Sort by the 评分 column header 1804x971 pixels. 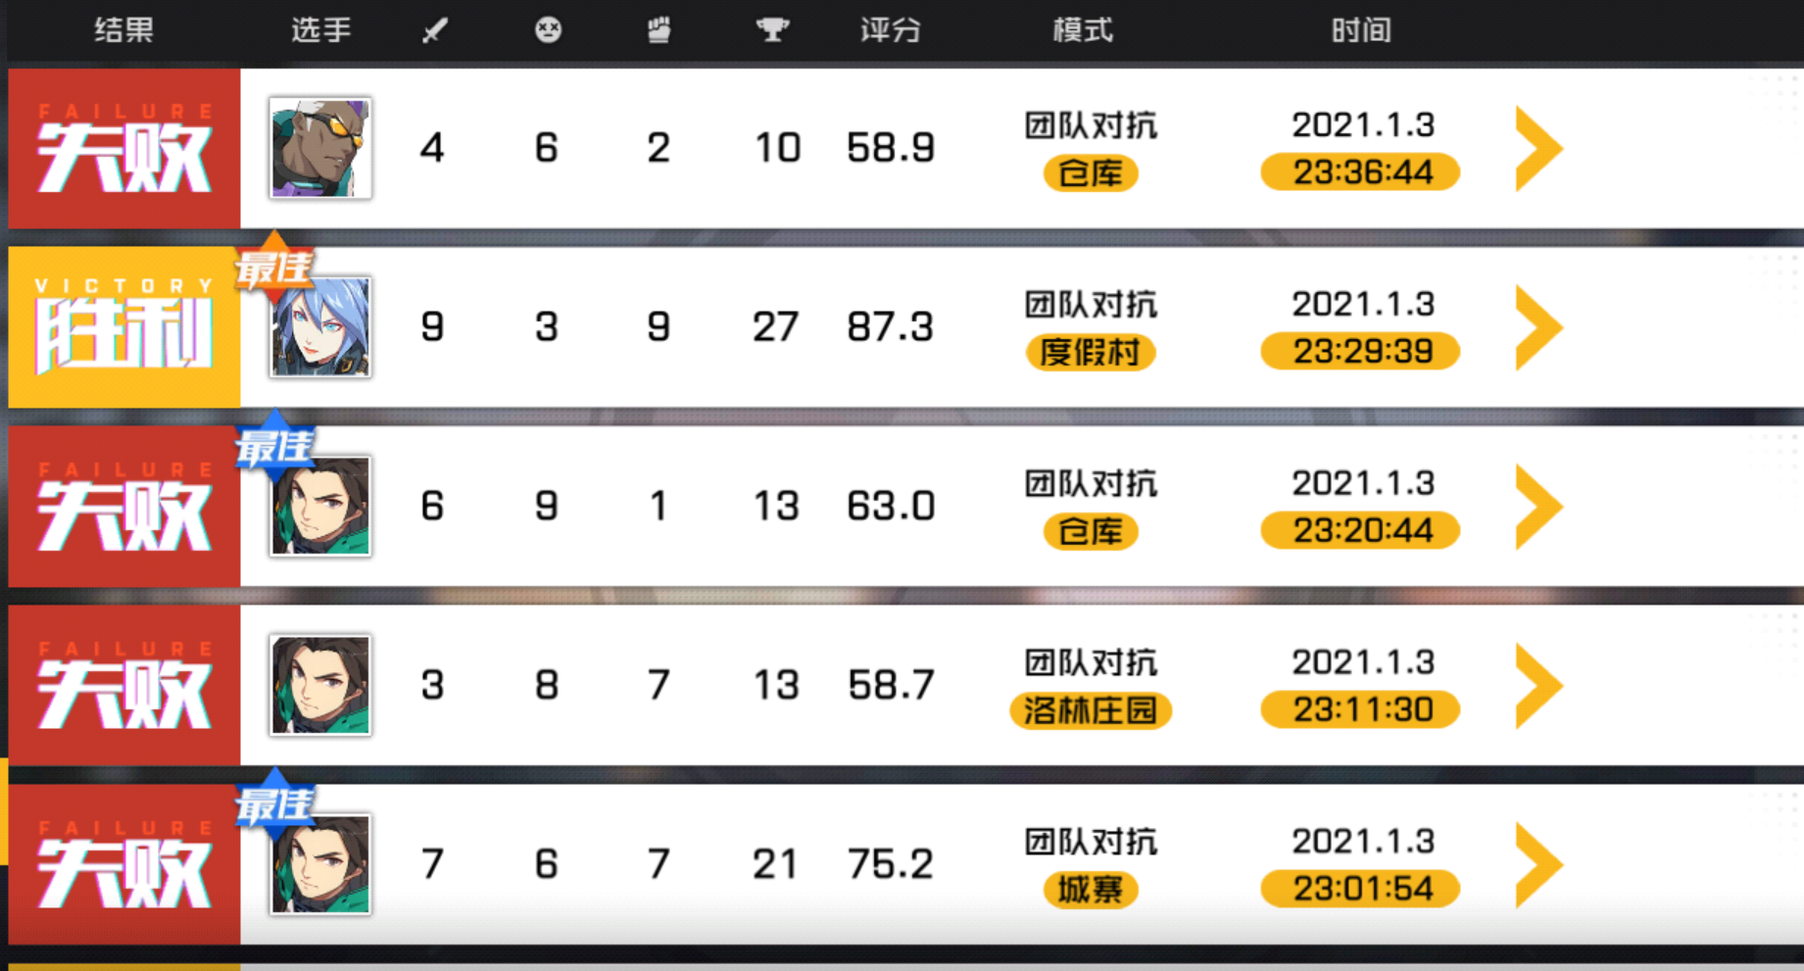pos(891,30)
